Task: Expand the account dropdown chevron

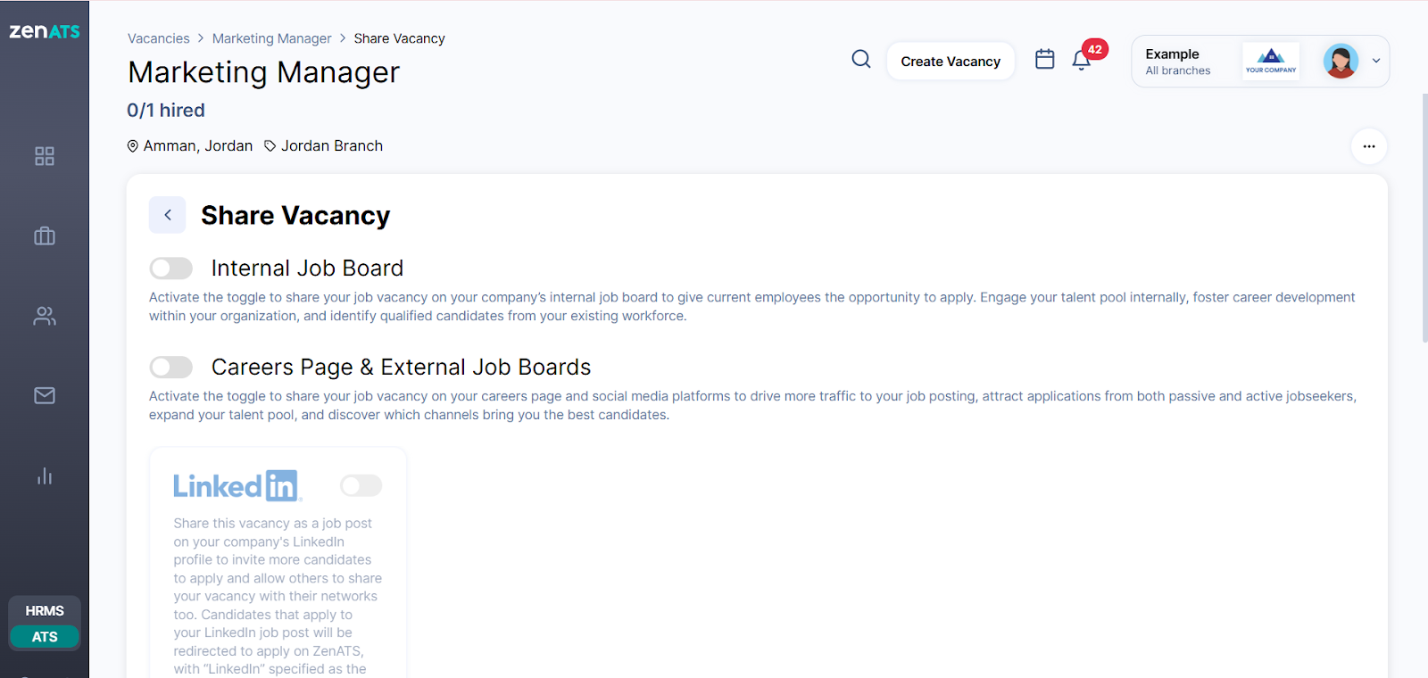Action: point(1376,61)
